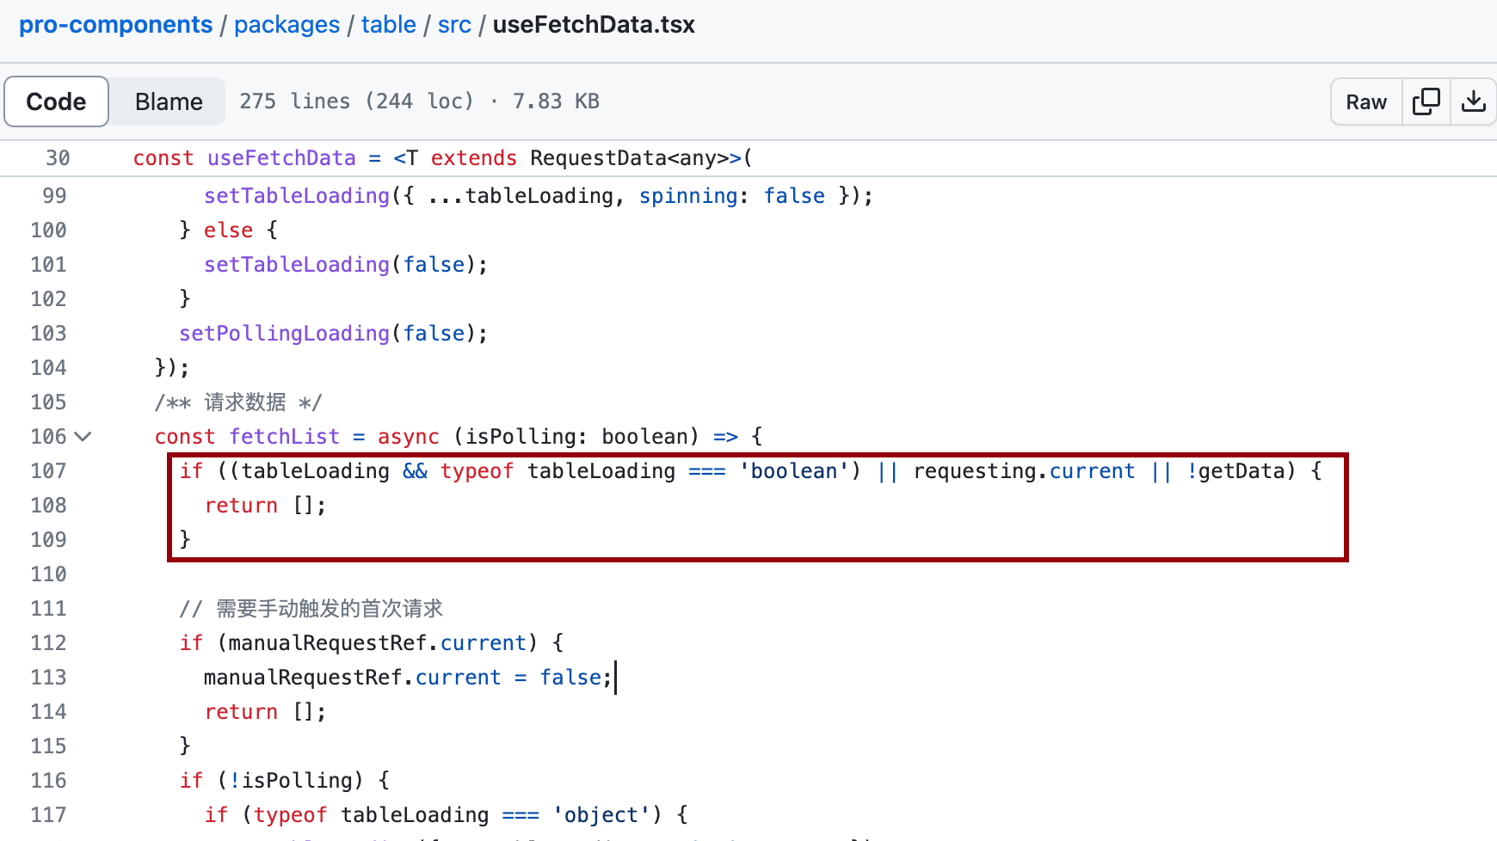Click the download raw file icon

tap(1474, 101)
